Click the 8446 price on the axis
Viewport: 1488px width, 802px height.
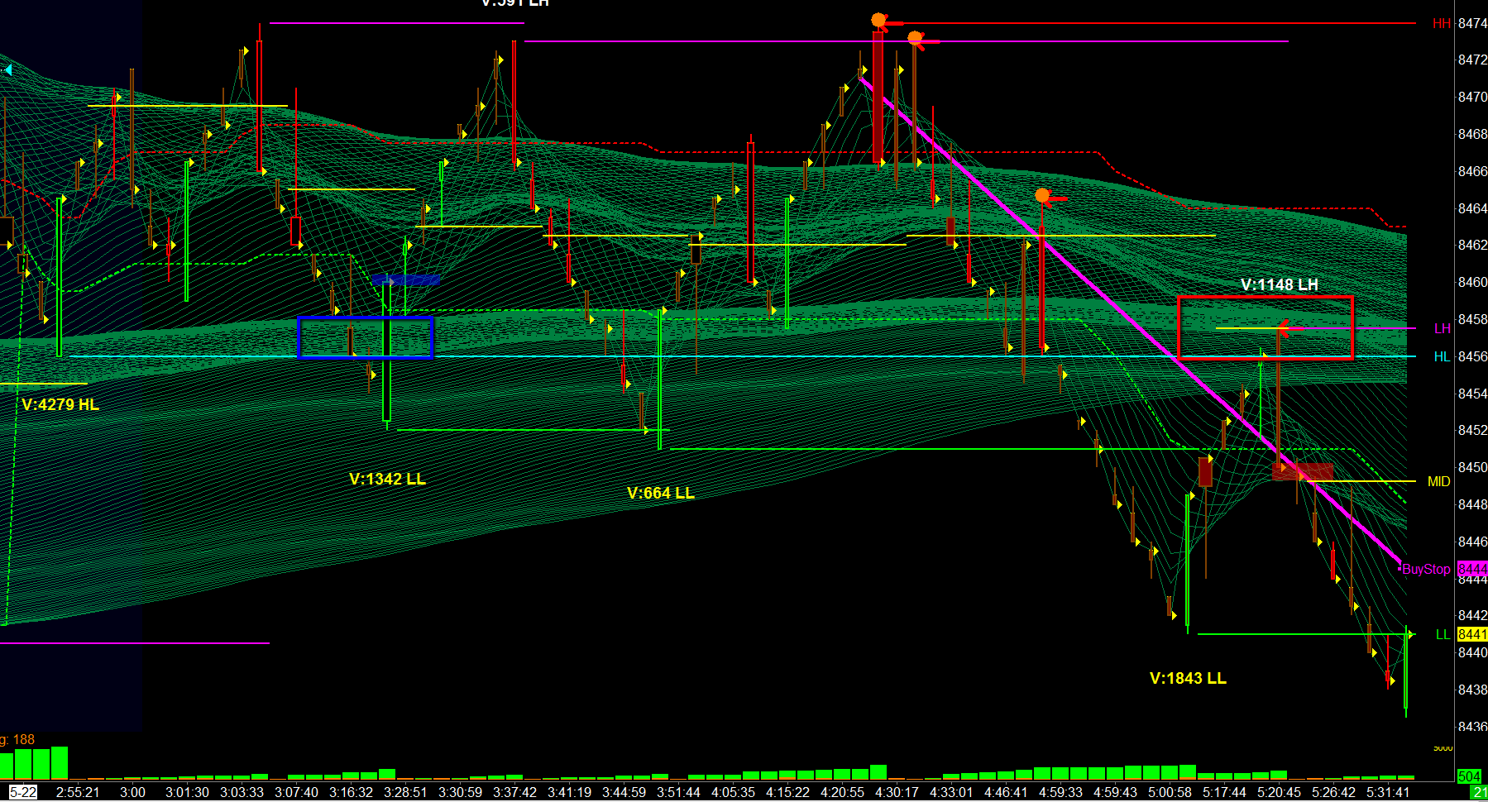(1472, 542)
